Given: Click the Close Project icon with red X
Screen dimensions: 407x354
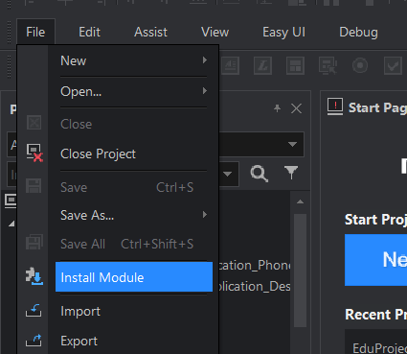Looking at the screenshot, I should (34, 153).
